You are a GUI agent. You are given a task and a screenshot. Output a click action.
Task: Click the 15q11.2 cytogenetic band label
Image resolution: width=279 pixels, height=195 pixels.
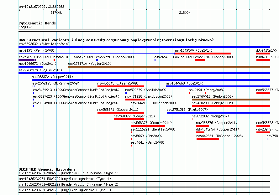point(25,27)
